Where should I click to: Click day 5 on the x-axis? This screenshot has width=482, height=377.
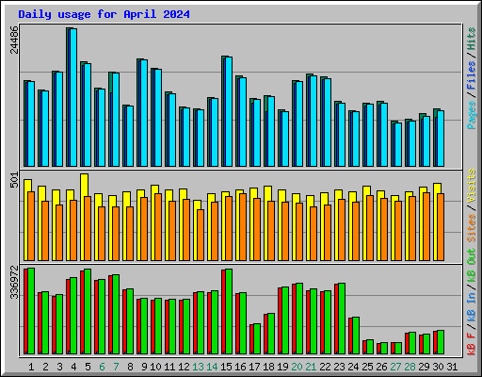point(88,367)
